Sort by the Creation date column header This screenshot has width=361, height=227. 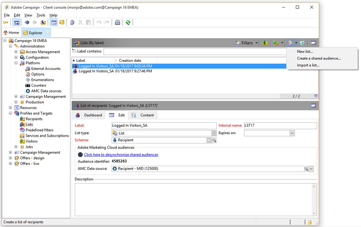tap(136, 60)
